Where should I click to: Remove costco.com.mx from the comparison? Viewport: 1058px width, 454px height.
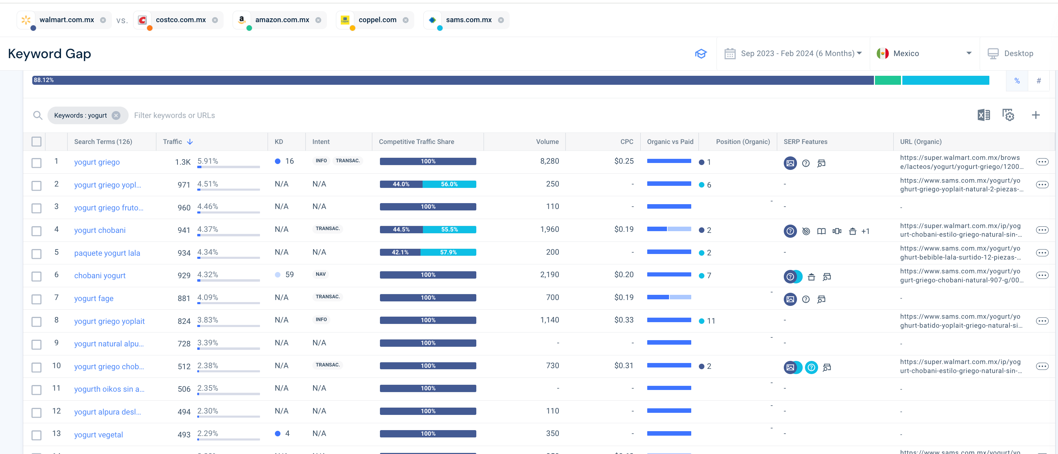[215, 20]
